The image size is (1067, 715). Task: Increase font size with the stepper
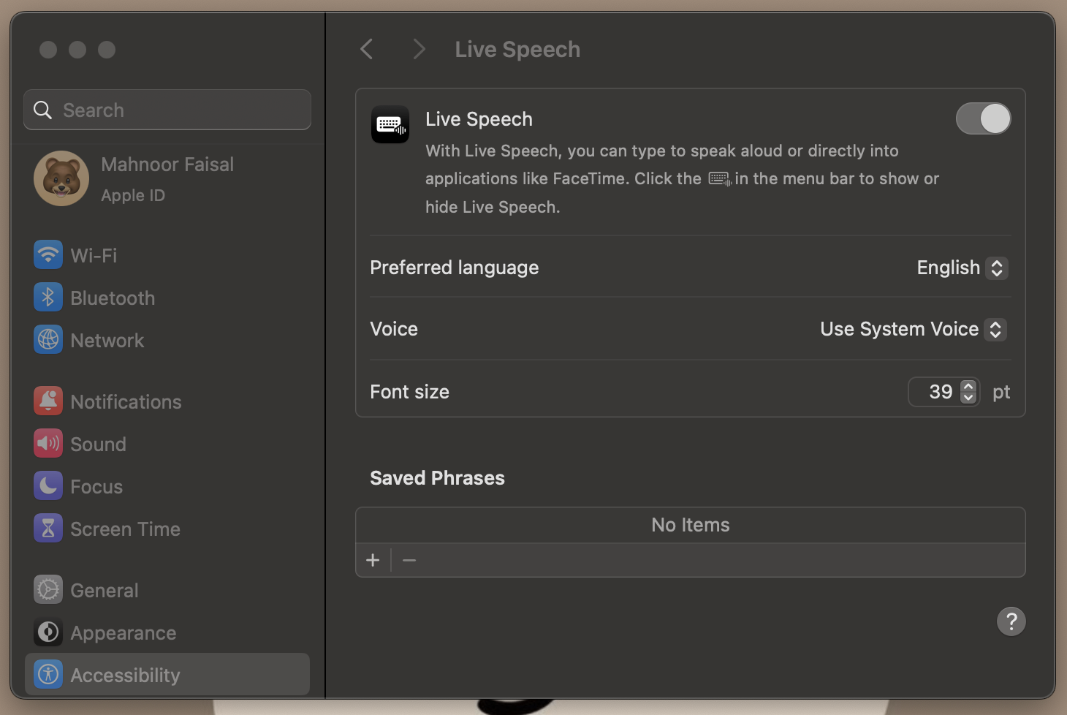(968, 387)
